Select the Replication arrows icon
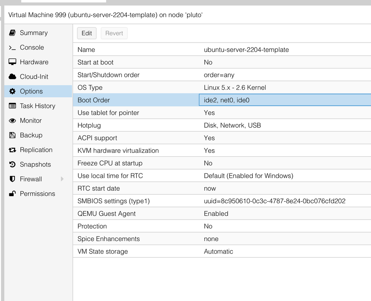 coord(13,150)
